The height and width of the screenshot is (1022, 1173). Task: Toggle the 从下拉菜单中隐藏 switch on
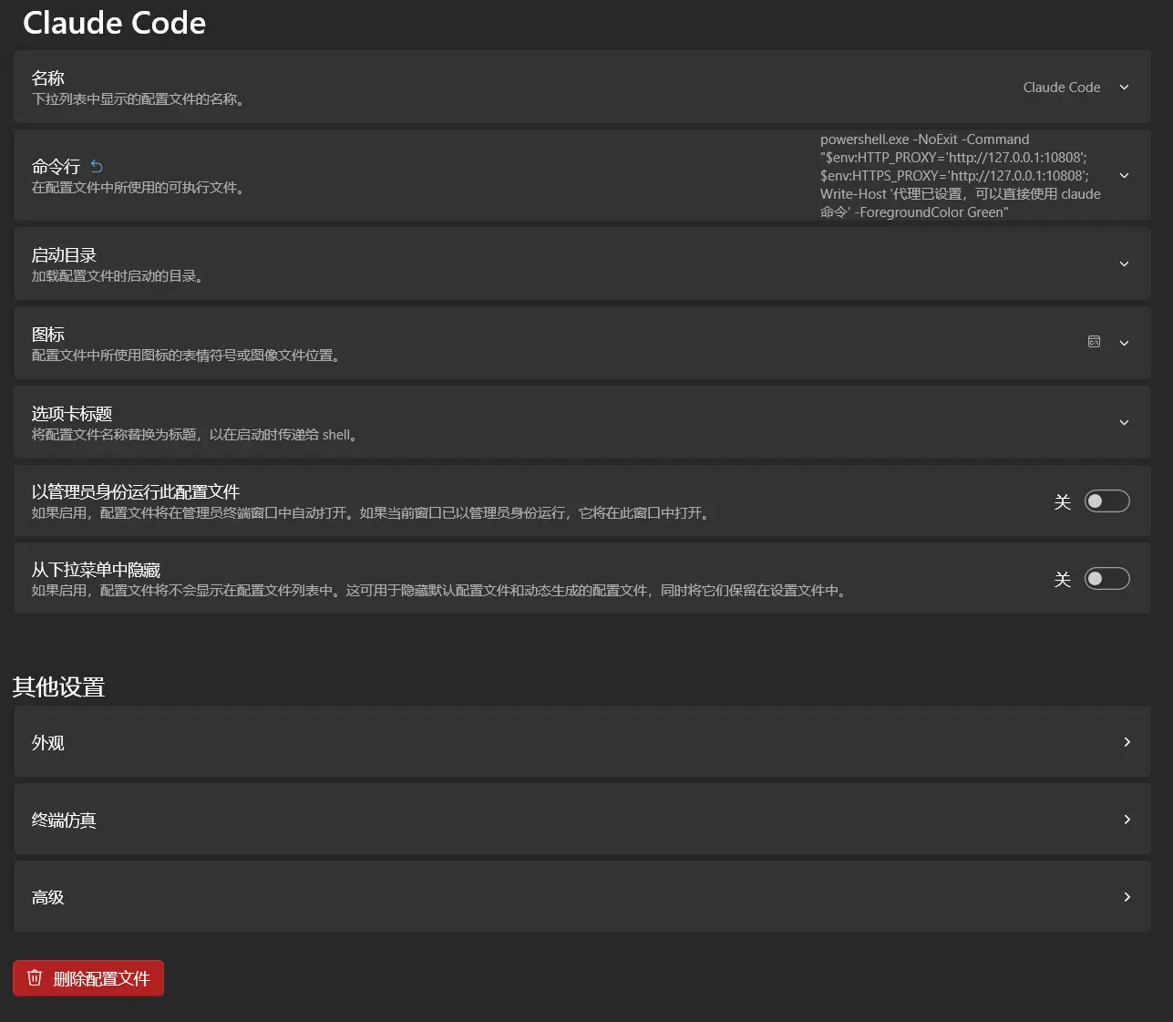coord(1106,579)
